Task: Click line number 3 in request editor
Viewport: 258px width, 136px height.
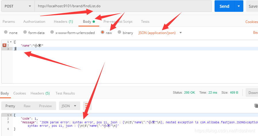Action: [x=8, y=49]
